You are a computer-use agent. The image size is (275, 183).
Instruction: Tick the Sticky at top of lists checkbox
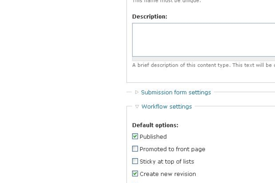135,161
